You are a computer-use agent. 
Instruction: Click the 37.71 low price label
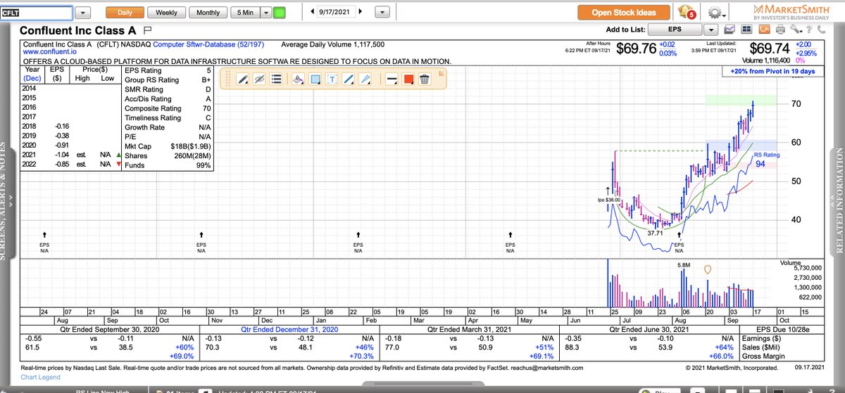pyautogui.click(x=656, y=233)
